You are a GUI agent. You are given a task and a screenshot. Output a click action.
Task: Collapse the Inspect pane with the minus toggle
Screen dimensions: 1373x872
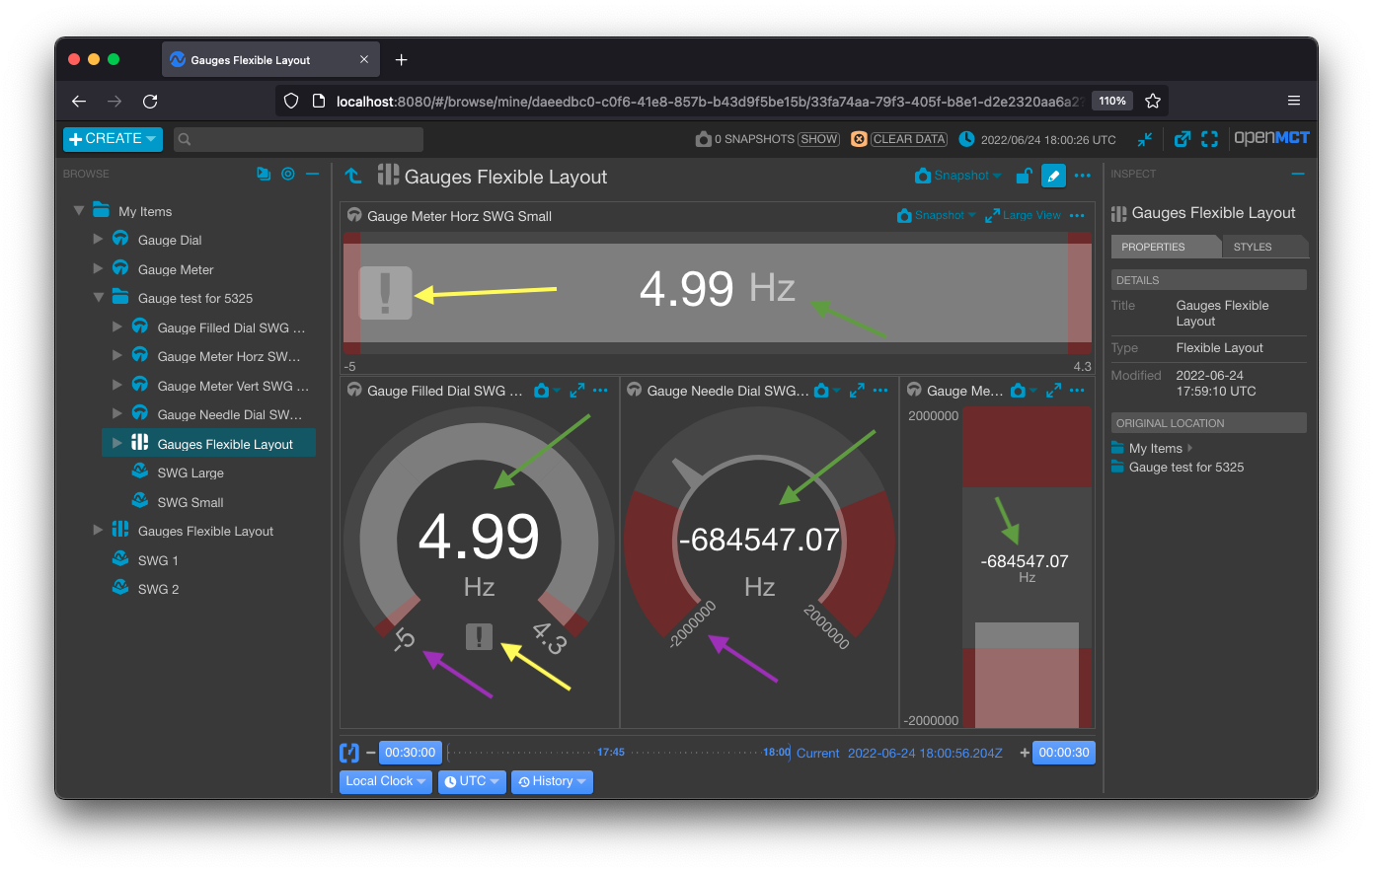1296,174
